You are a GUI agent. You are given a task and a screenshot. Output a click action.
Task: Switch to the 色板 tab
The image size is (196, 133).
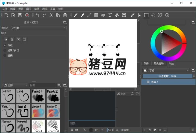click(x=146, y=64)
